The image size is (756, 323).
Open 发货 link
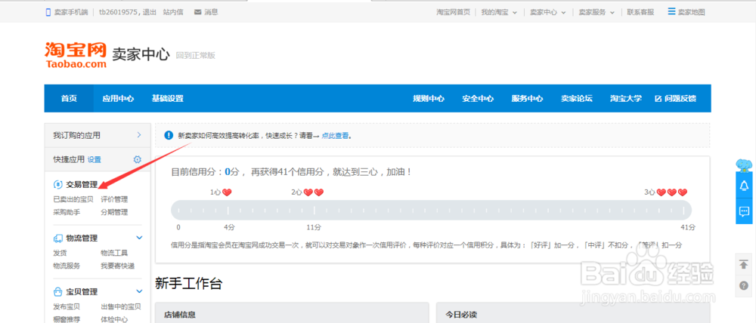pyautogui.click(x=60, y=253)
